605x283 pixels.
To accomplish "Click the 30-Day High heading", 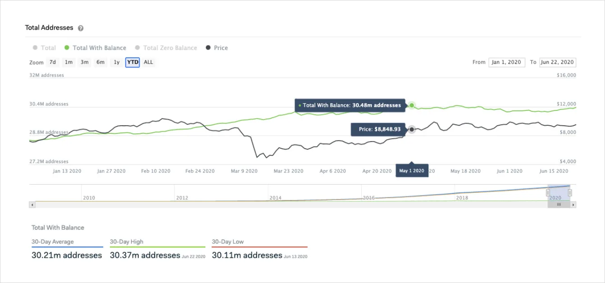I will pyautogui.click(x=127, y=242).
